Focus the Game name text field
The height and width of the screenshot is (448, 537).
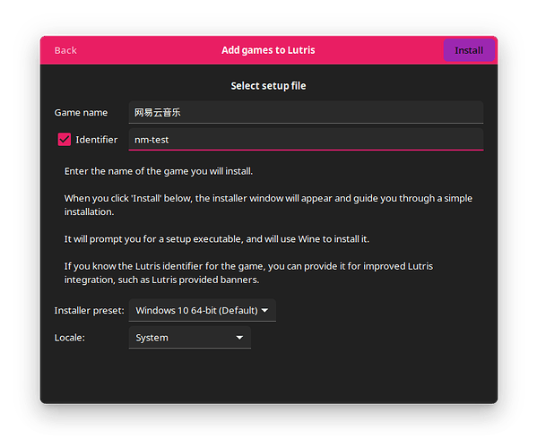[306, 112]
